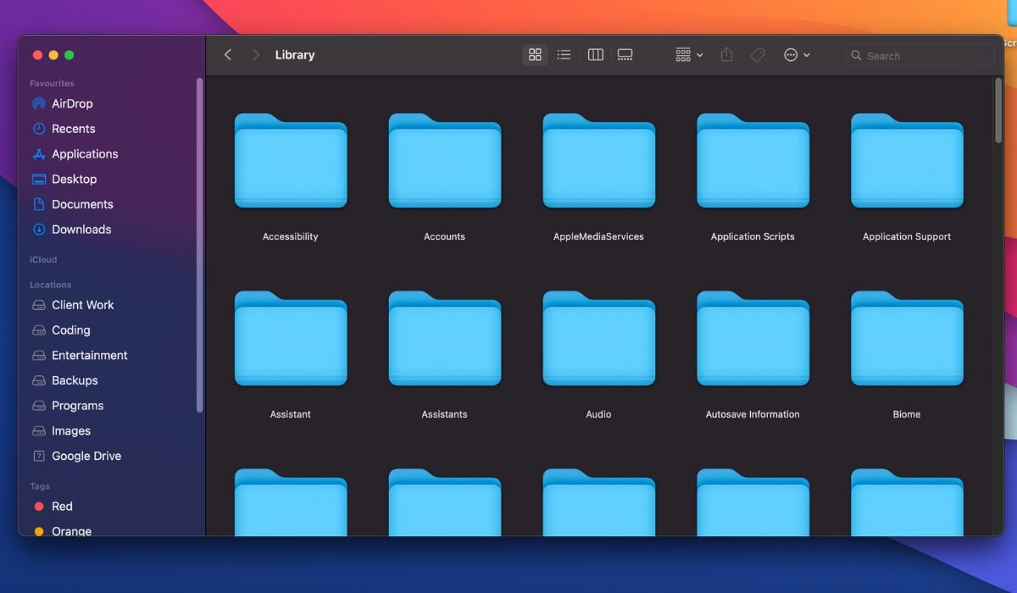Select the Documents page icon
The width and height of the screenshot is (1017, 593).
38,204
